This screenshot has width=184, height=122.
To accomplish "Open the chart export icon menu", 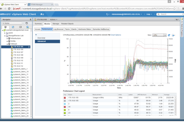I will (x=173, y=35).
